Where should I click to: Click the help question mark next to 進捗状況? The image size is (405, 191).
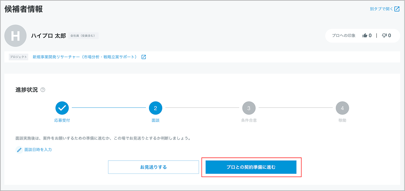(43, 90)
